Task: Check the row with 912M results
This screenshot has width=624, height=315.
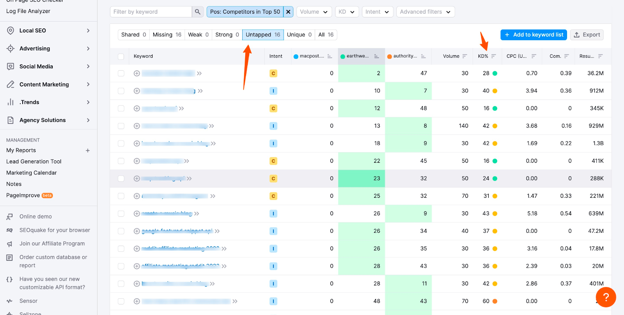Action: (x=121, y=91)
